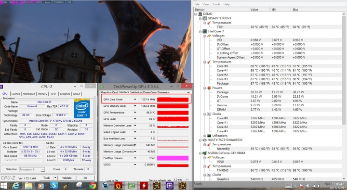Collapse the DEMO root tree node
The width and height of the screenshot is (347, 190).
[x=196, y=14]
